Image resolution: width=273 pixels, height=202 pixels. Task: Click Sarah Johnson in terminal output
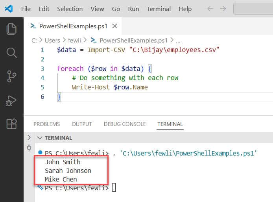pyautogui.click(x=68, y=171)
